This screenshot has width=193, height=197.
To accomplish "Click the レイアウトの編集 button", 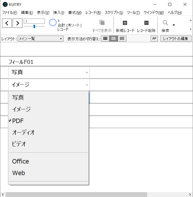I will 176,39.
